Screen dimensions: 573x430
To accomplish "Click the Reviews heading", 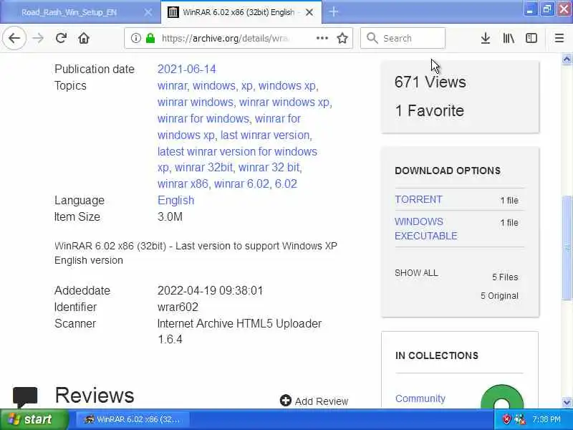I will tap(95, 396).
